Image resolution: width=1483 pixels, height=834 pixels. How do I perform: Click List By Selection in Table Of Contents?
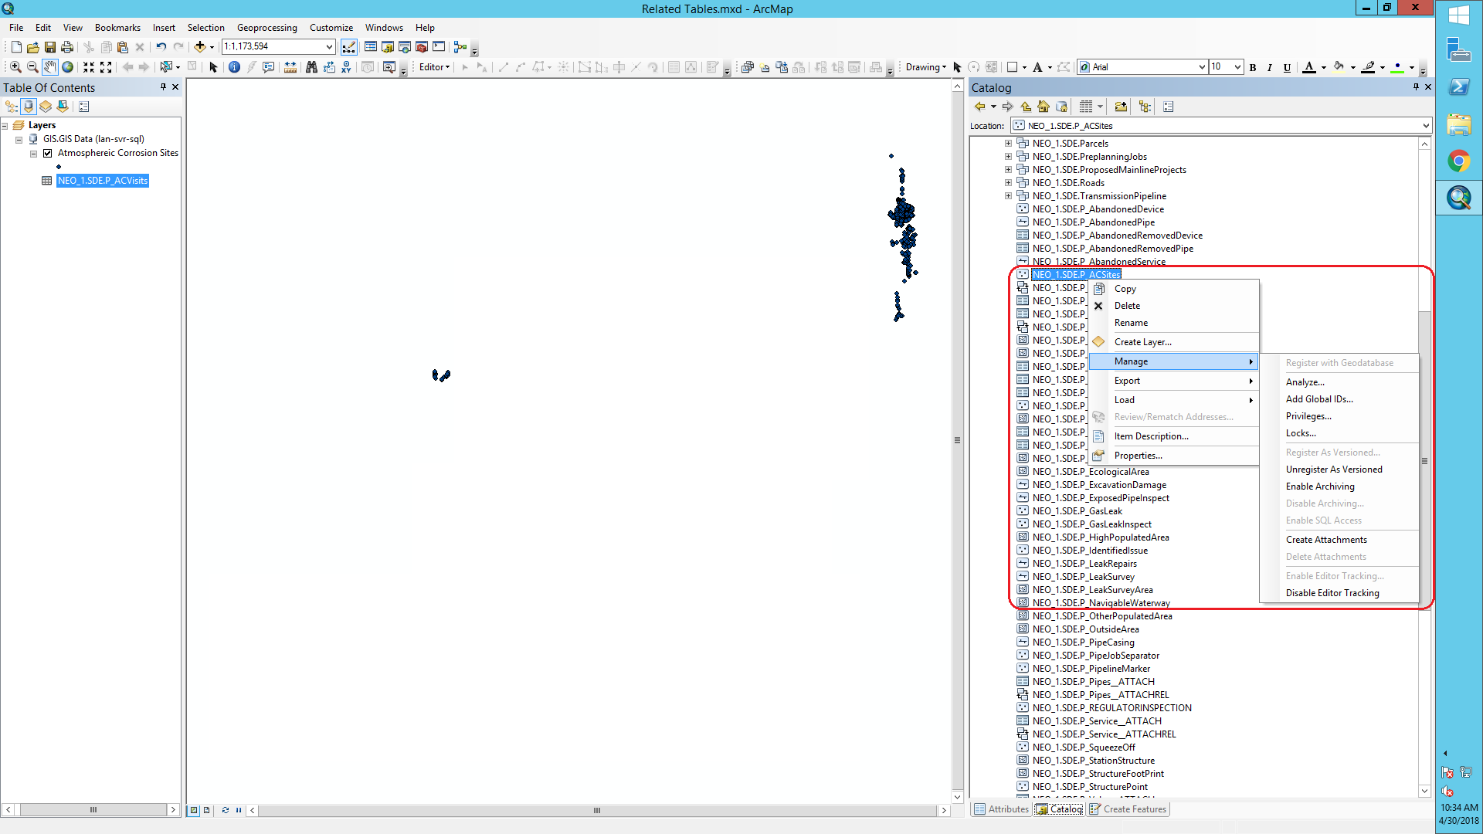click(63, 107)
